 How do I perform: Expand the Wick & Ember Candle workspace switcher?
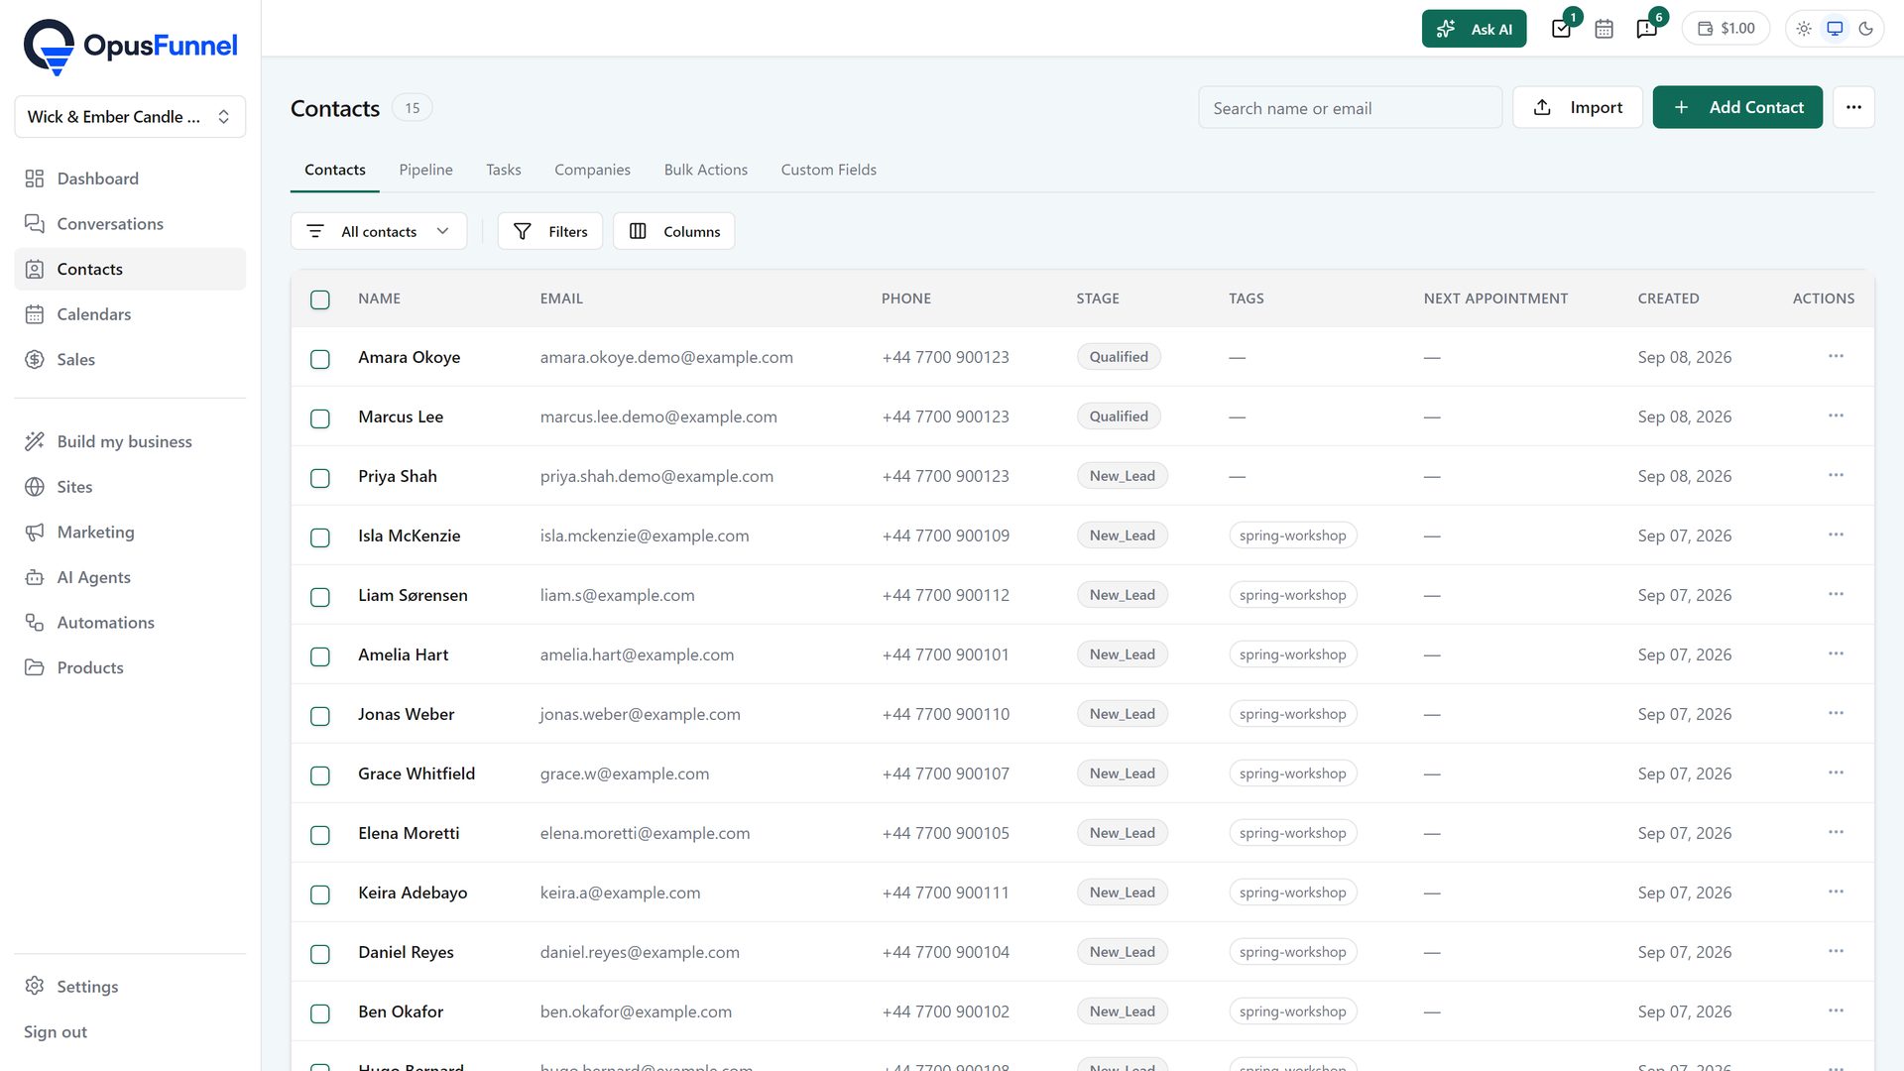pyautogui.click(x=130, y=117)
